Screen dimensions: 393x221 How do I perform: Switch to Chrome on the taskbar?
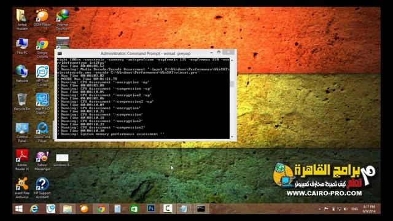pos(101,209)
